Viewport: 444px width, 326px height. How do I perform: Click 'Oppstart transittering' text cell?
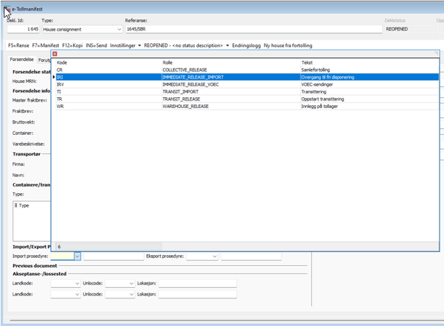click(x=323, y=99)
